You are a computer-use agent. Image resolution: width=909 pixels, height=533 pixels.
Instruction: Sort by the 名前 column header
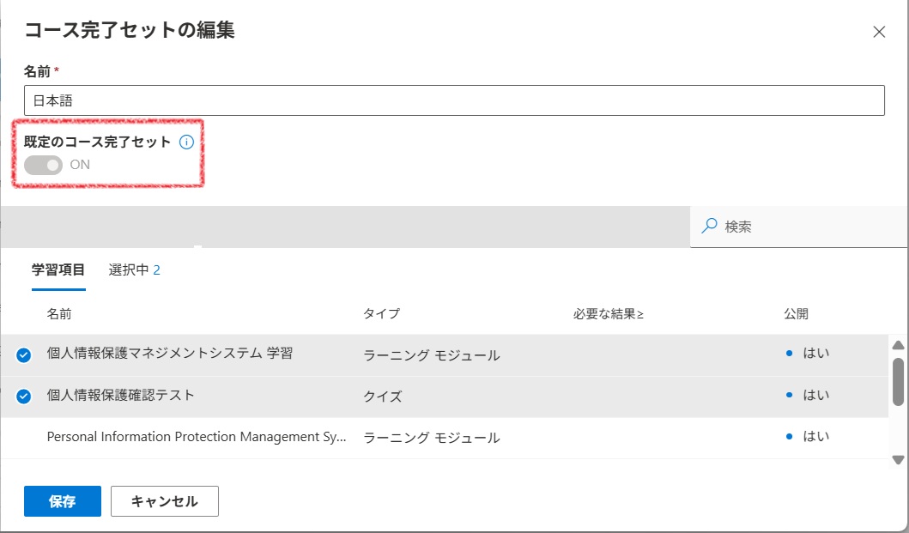[59, 314]
